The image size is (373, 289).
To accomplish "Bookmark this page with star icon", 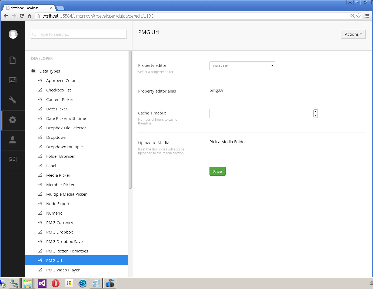I will tap(359, 16).
